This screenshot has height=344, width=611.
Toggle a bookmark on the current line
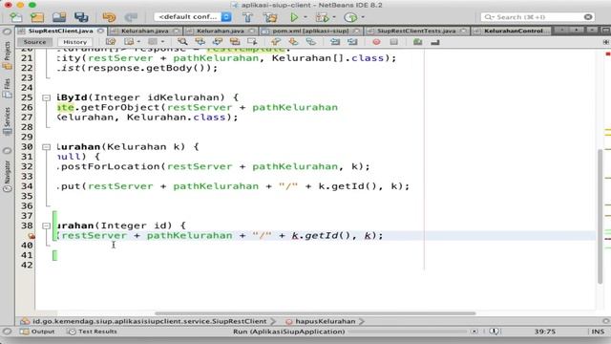click(x=311, y=42)
